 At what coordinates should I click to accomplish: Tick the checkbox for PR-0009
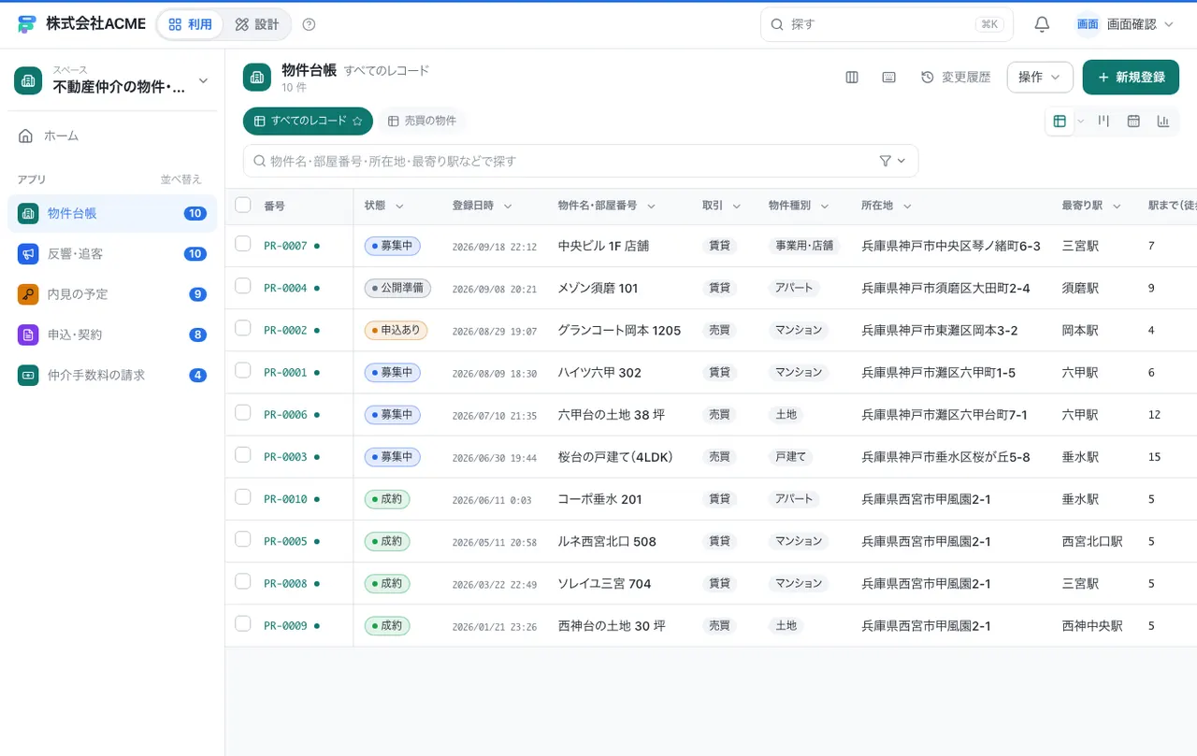243,624
